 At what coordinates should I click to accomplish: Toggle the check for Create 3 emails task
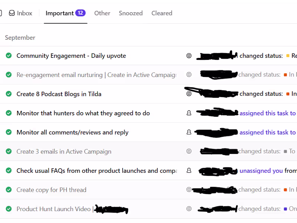[9, 151]
